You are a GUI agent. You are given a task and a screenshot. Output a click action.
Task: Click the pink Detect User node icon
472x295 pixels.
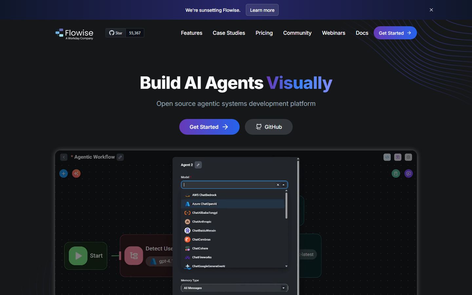pyautogui.click(x=134, y=256)
